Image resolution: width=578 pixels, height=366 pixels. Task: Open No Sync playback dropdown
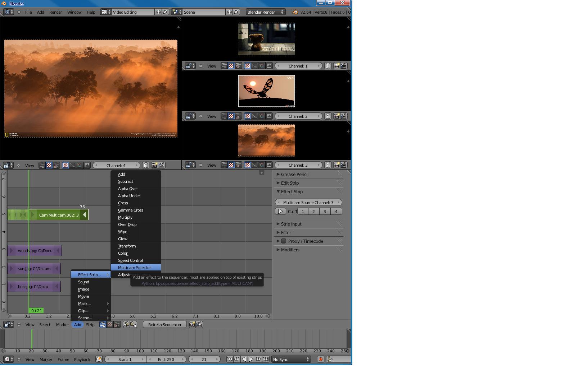click(x=291, y=359)
